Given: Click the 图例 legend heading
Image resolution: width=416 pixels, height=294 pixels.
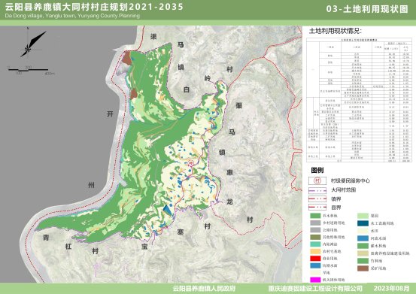Looking at the screenshot, I should pyautogui.click(x=317, y=170).
